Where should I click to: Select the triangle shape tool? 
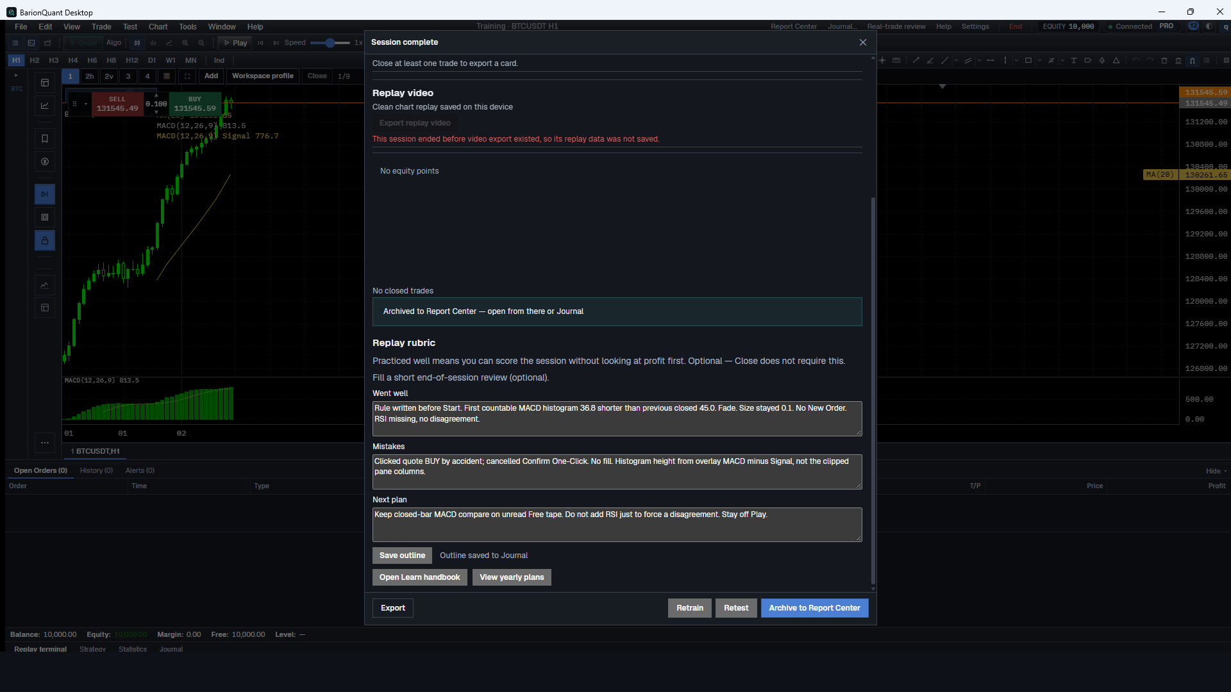pyautogui.click(x=1116, y=60)
